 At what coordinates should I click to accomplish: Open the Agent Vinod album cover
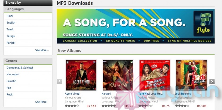[81, 75]
